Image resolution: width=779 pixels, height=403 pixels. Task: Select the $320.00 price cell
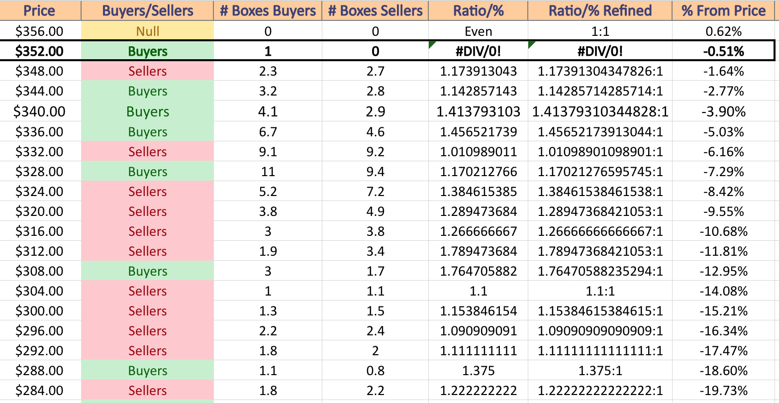pos(40,211)
